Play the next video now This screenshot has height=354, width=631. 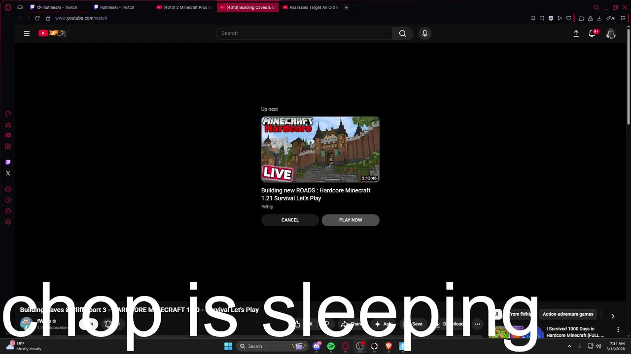351,220
